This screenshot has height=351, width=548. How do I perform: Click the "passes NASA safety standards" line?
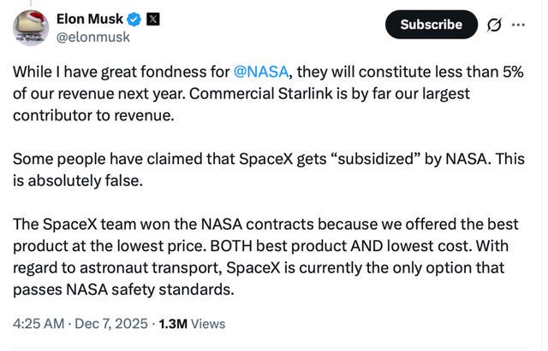(x=122, y=290)
